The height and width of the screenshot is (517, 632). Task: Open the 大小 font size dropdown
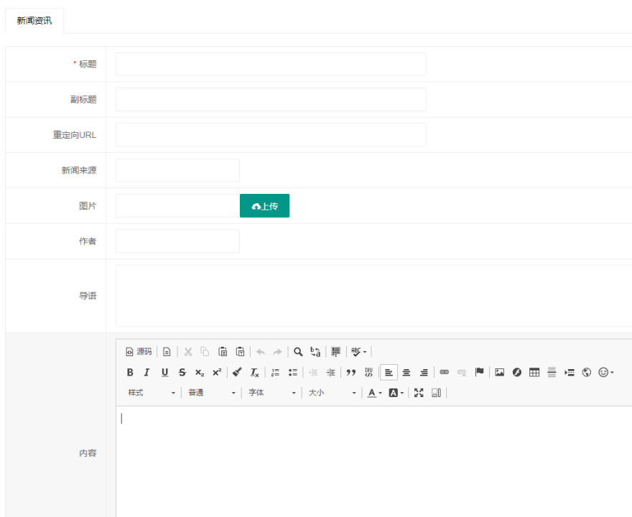[x=333, y=393]
